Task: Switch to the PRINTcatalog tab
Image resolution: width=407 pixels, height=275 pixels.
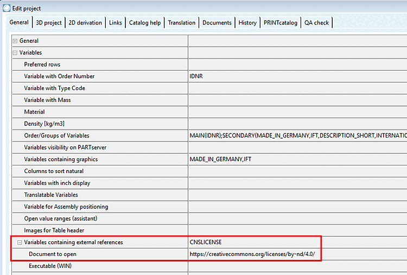Action: (x=281, y=23)
